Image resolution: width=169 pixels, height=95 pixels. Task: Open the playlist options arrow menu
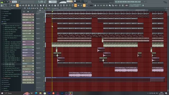coord(23,8)
